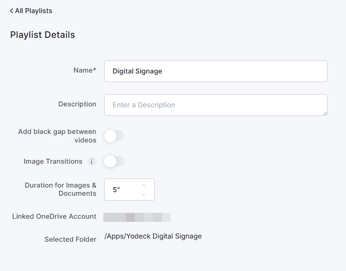Screen dimensions: 346x271
Task: Click the Duration for Images & Documents label
Action: [60, 189]
